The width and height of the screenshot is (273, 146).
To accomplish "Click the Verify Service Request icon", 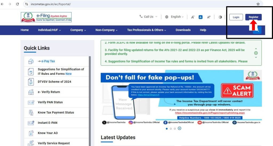I will click(x=31, y=143).
